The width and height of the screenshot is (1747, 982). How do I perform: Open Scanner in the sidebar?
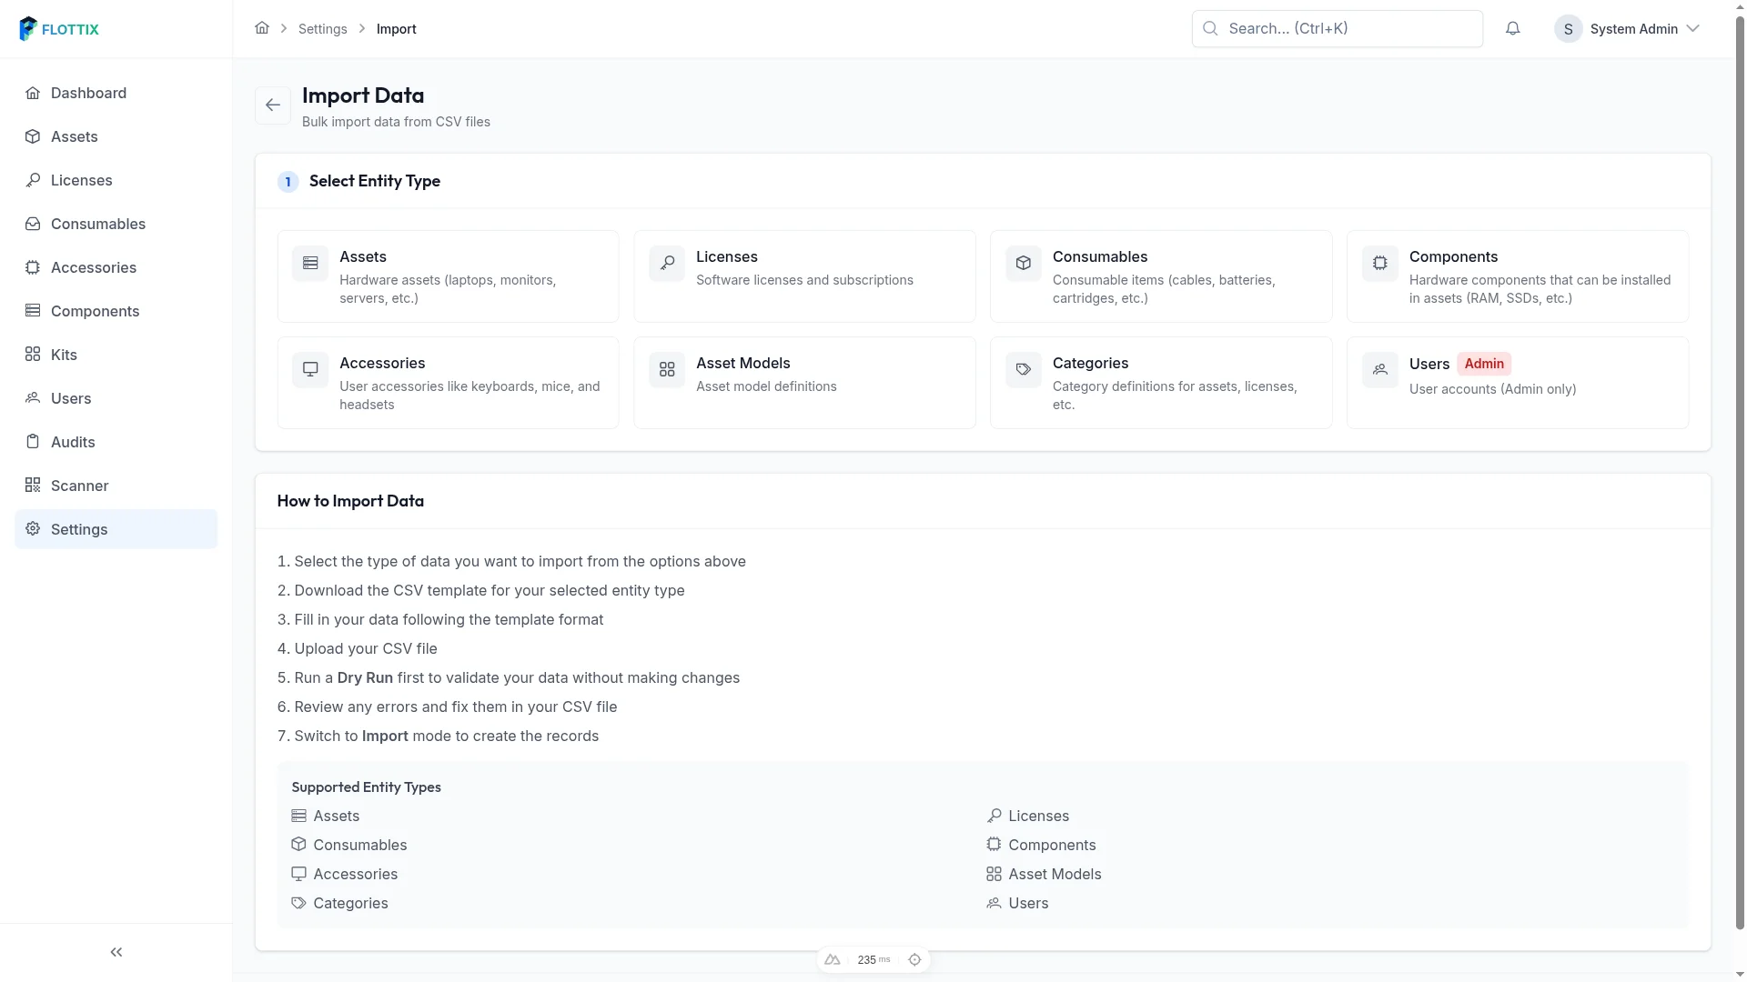(116, 486)
